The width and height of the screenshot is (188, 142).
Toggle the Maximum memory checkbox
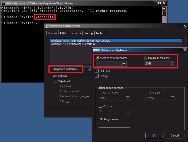click(x=145, y=58)
